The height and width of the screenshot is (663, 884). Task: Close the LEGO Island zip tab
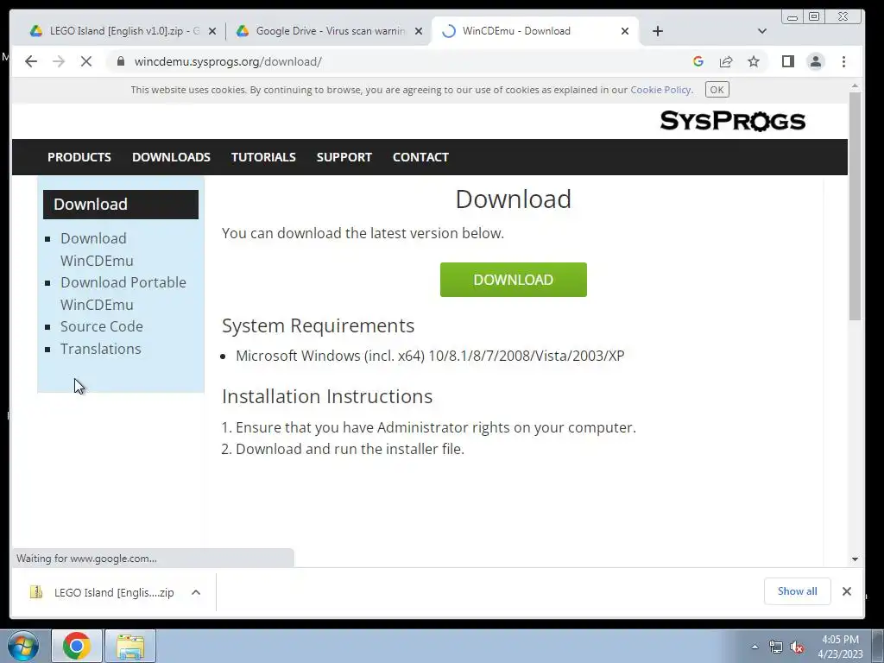(x=212, y=32)
